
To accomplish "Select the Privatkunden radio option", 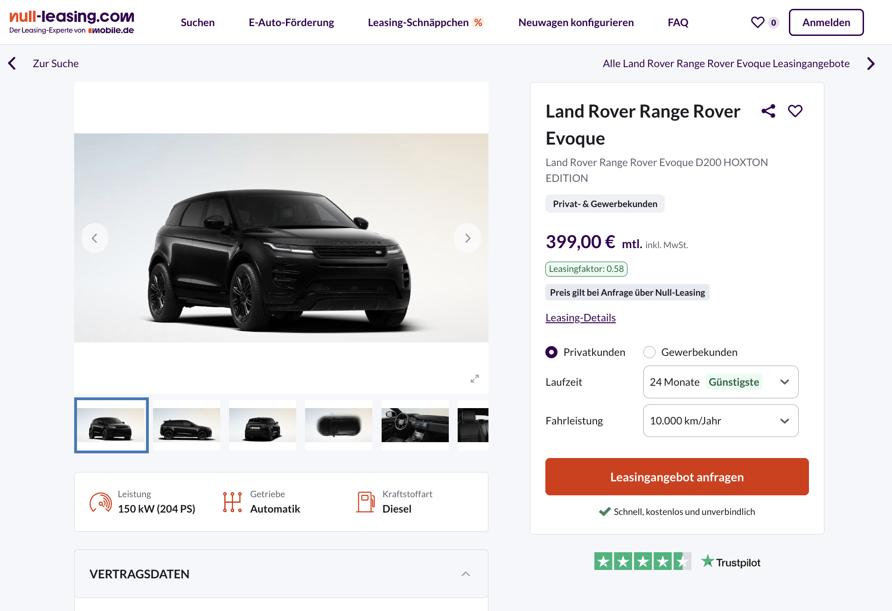I will coord(551,352).
